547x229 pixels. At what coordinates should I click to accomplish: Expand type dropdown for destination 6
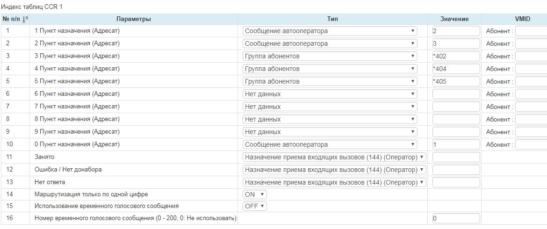click(x=330, y=94)
